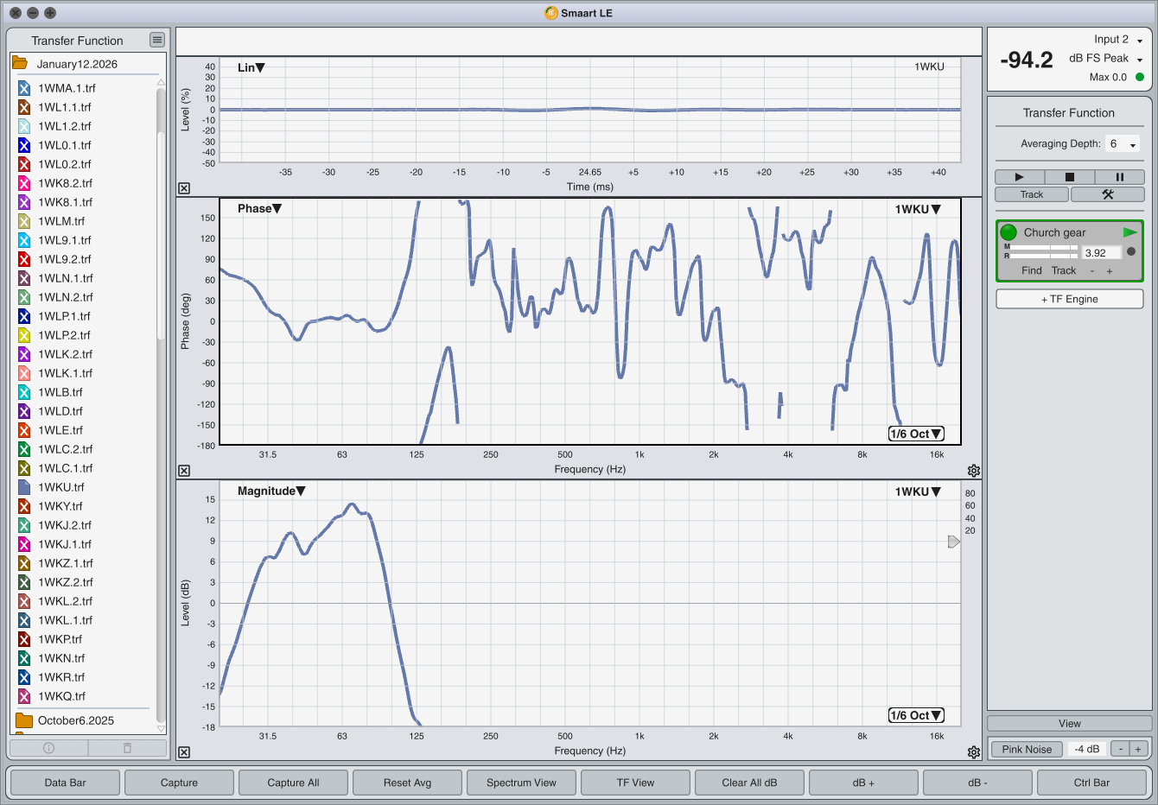This screenshot has height=805, width=1158.
Task: Click the delay value field 3.92
Action: click(1102, 252)
